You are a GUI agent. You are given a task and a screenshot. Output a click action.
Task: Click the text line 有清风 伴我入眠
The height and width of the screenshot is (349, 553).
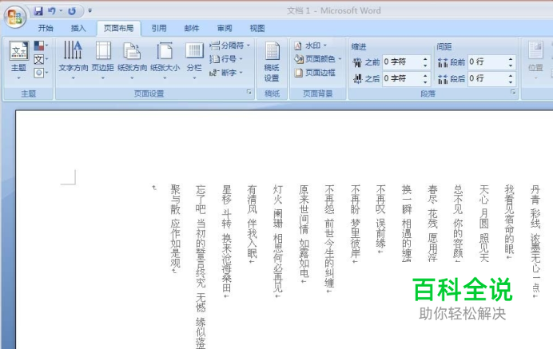click(x=252, y=224)
